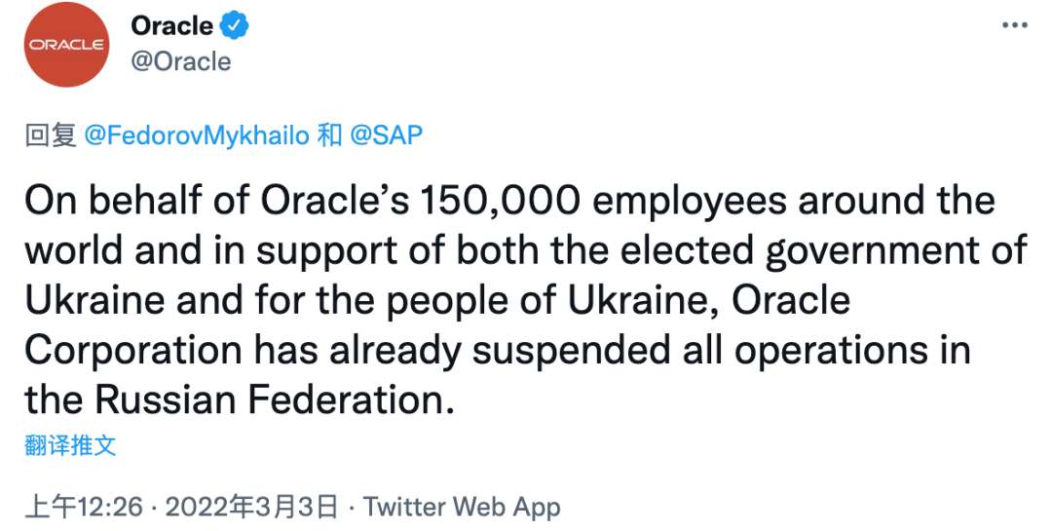The width and height of the screenshot is (1052, 531).
Task: Open the three-dot more options menu
Action: tap(1014, 25)
